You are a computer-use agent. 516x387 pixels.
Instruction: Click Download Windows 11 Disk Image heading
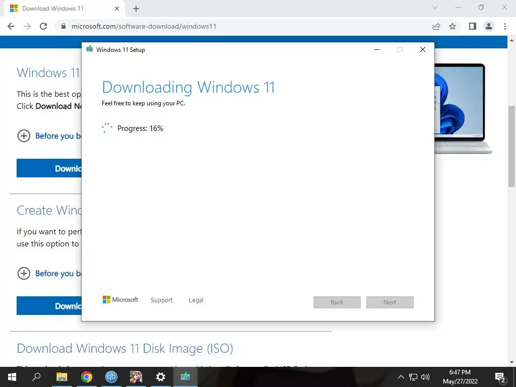click(125, 349)
